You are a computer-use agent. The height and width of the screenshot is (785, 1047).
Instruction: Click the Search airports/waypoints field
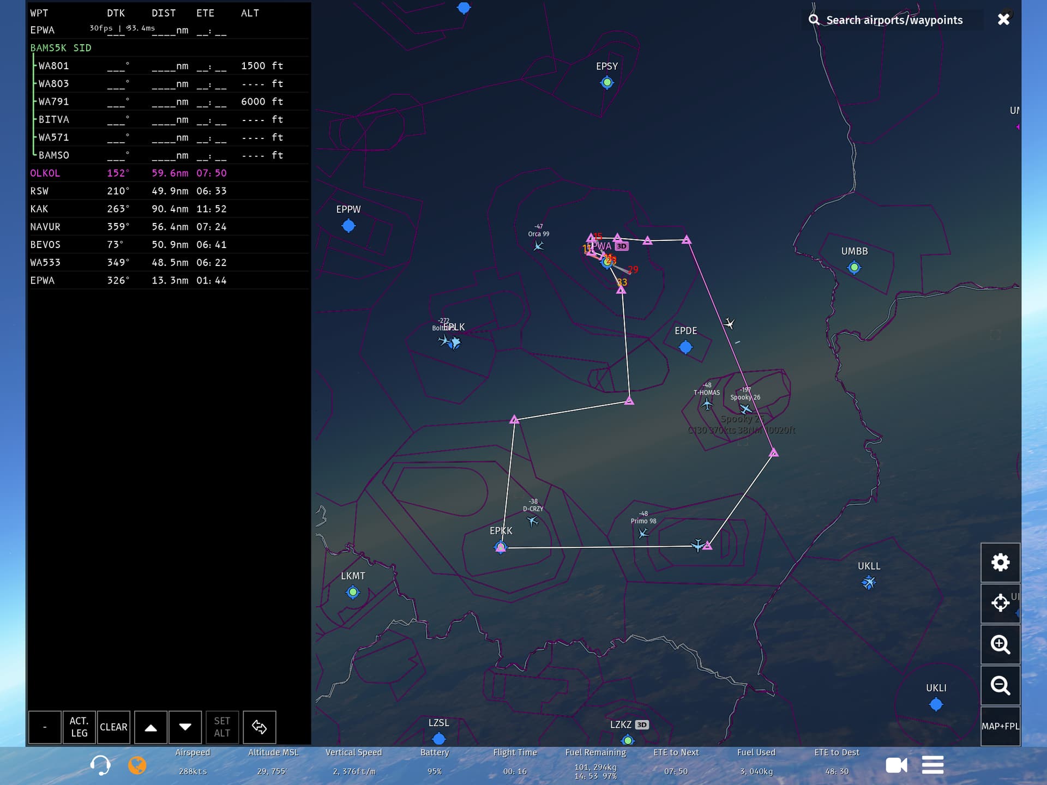894,20
